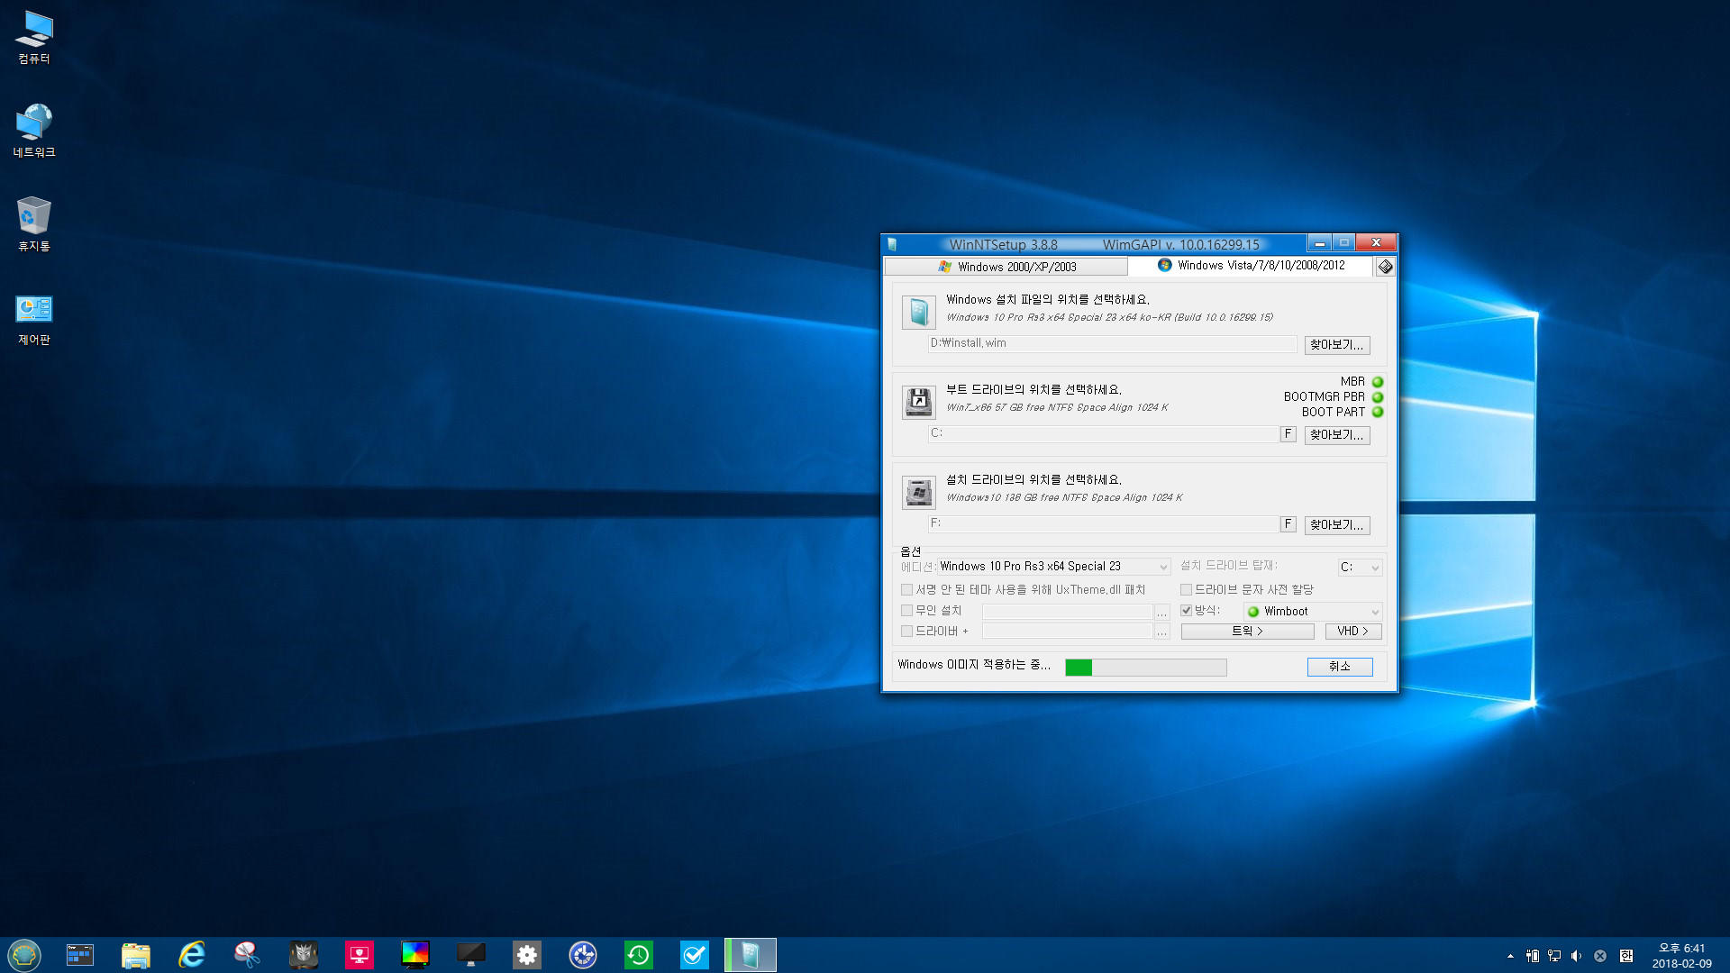The height and width of the screenshot is (973, 1730).
Task: Open the 네트워크 desktop icon
Action: 34,132
